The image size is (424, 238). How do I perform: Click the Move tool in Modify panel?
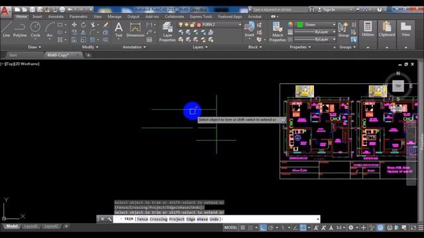[x=74, y=25]
